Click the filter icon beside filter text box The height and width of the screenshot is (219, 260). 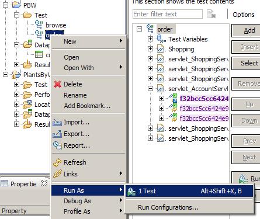(x=211, y=14)
